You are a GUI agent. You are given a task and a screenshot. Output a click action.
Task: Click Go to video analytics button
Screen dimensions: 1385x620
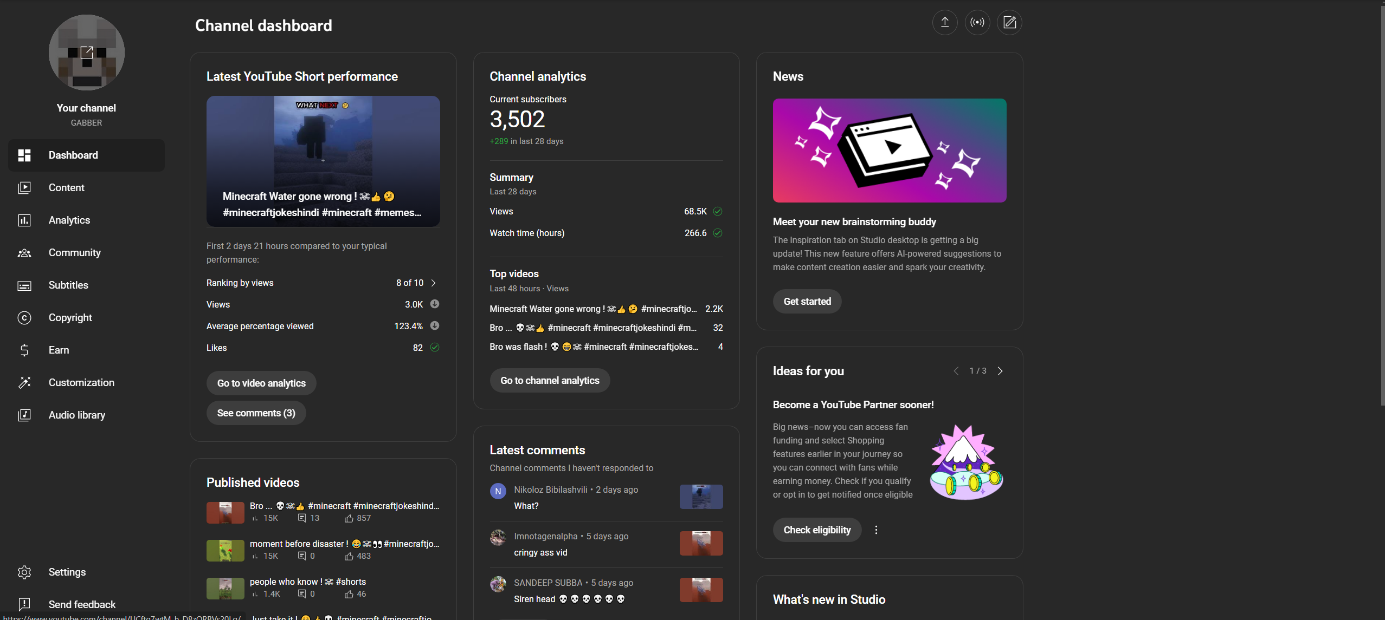[x=261, y=383]
